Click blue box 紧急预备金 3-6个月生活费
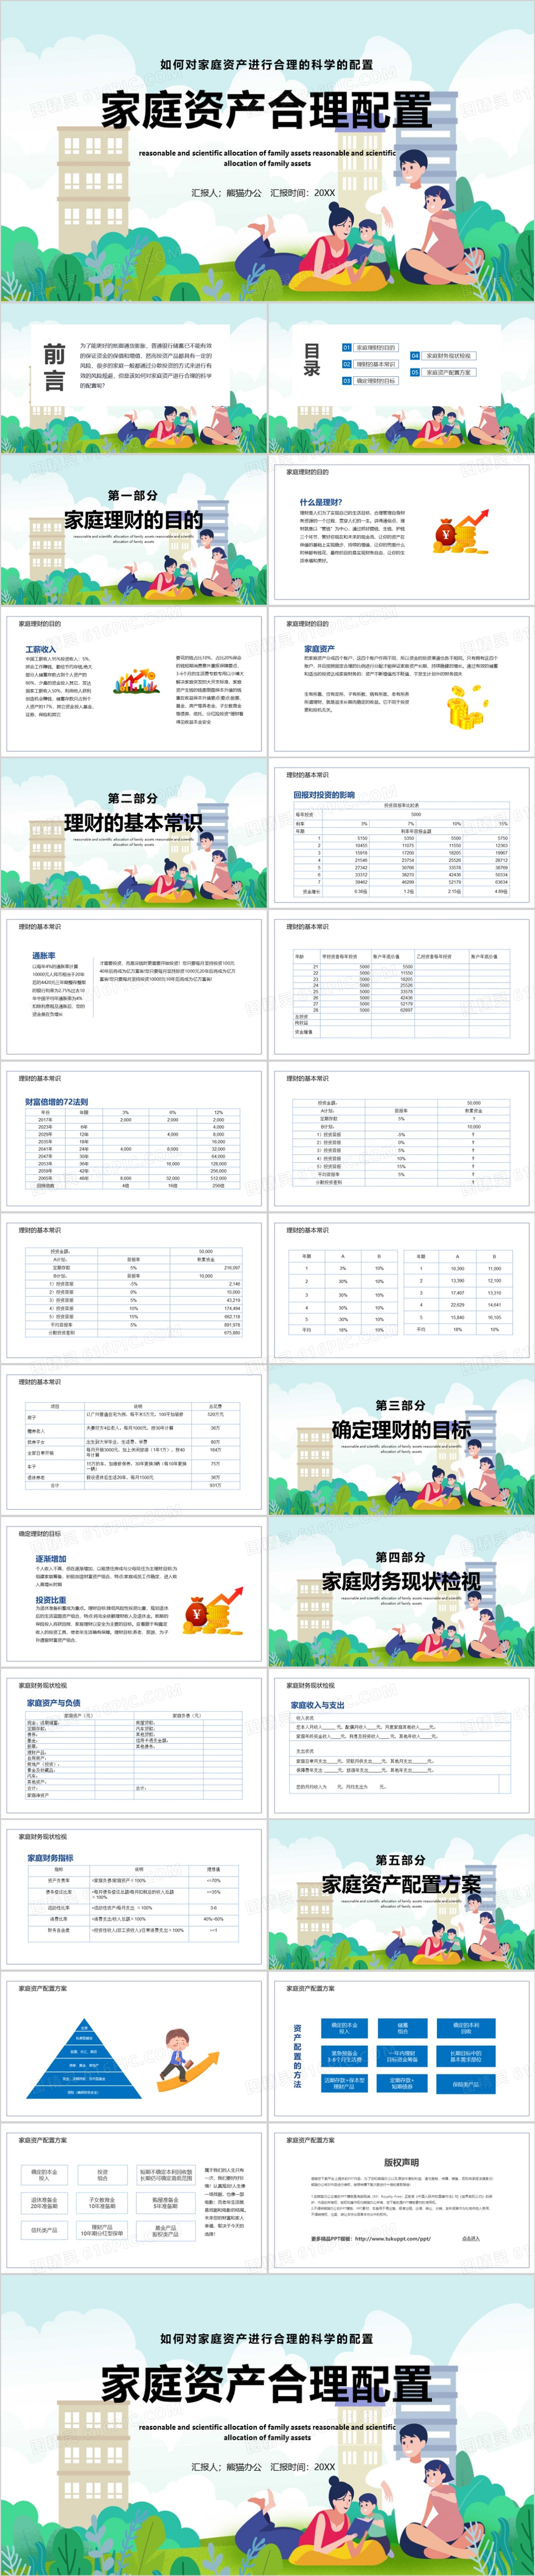This screenshot has width=535, height=2576. tap(344, 2056)
